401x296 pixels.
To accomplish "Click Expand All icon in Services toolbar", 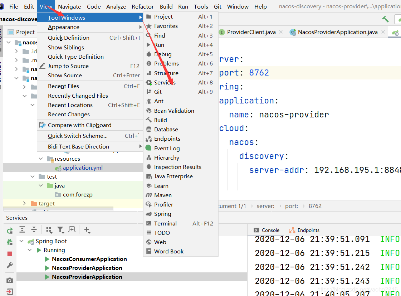I will point(22,230).
